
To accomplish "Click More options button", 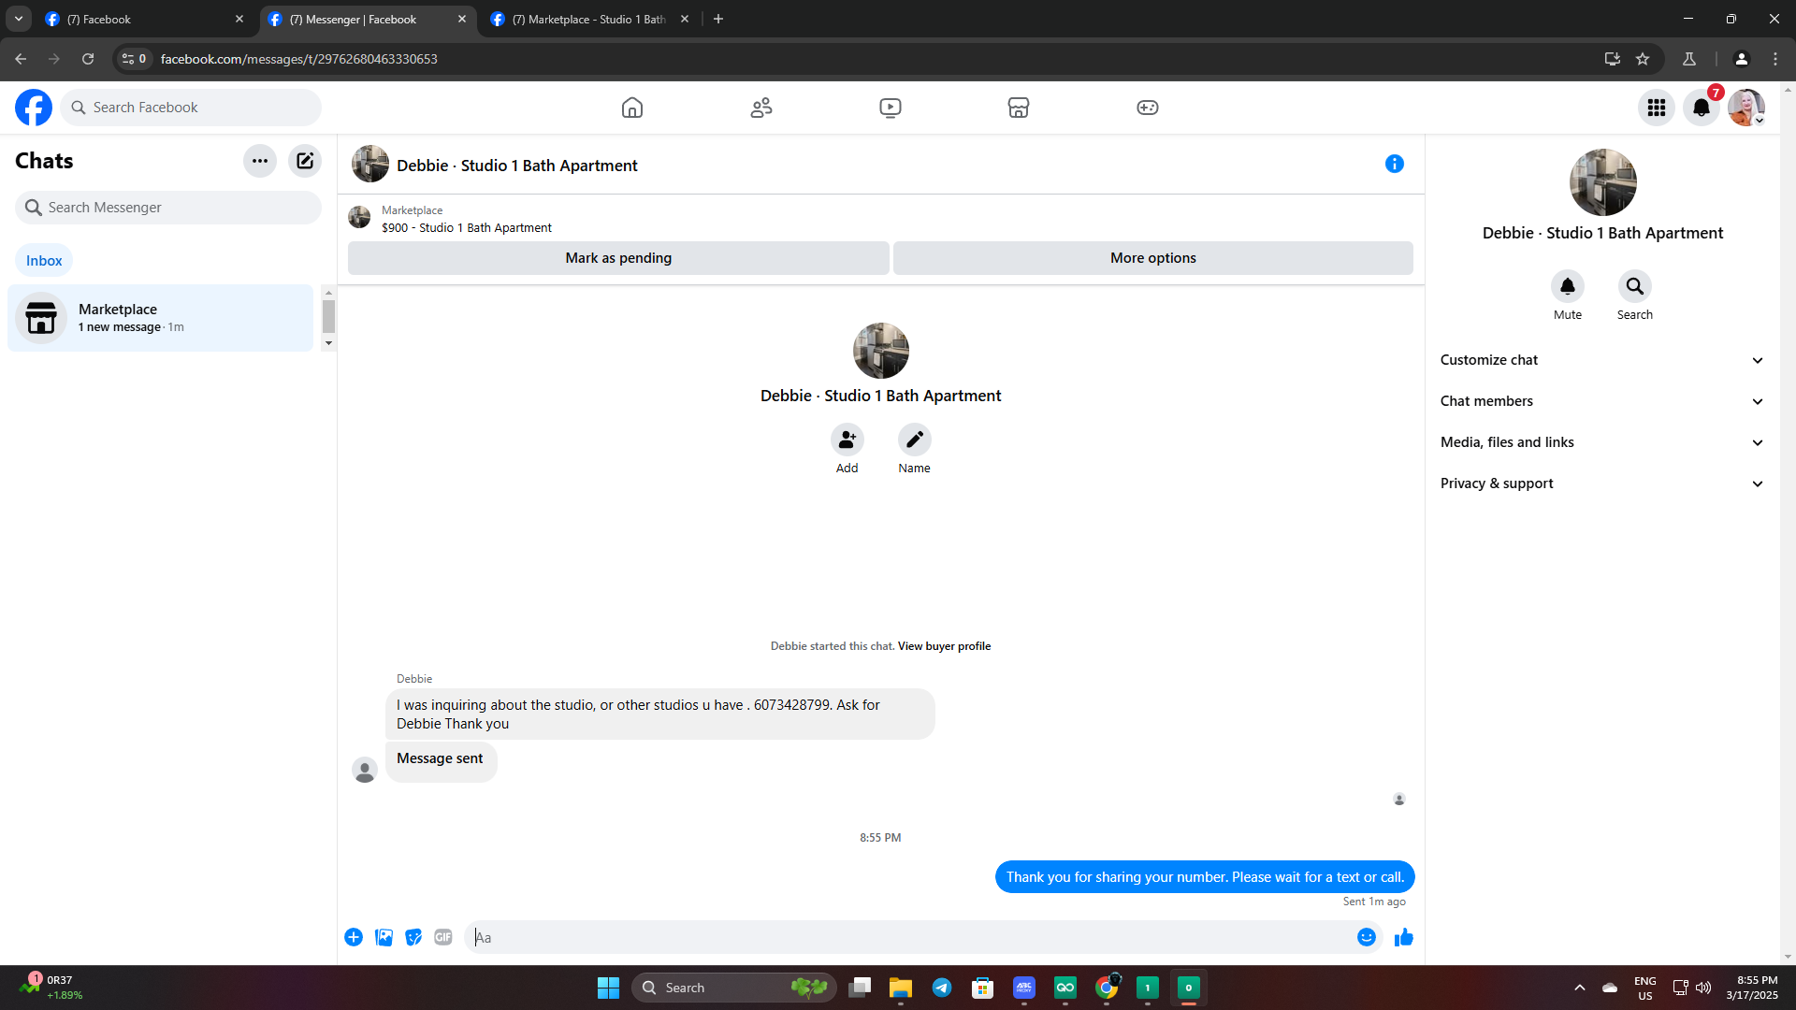I will (1153, 258).
